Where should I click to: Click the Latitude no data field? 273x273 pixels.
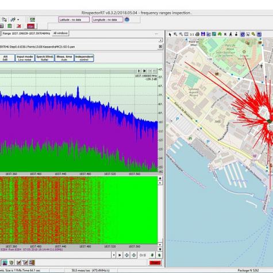[74, 20]
